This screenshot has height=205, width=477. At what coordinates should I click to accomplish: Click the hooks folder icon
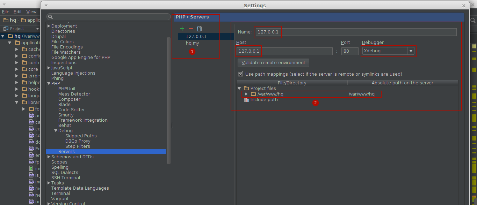click(x=24, y=89)
